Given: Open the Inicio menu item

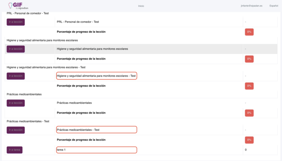Looking at the screenshot, I should [141, 6].
